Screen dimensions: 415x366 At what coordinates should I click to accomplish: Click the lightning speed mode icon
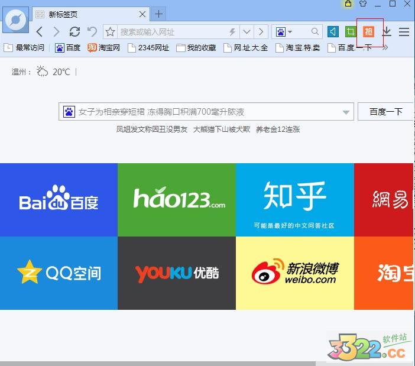click(232, 32)
